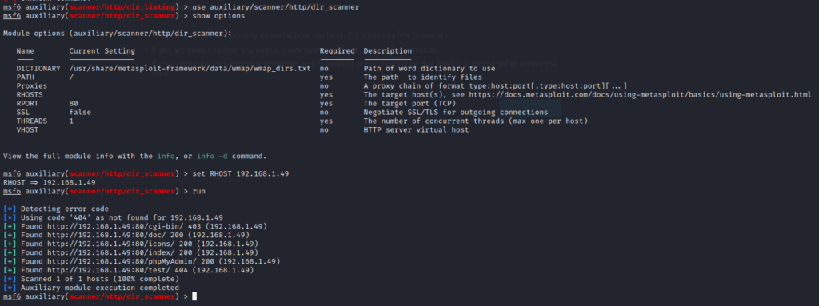The width and height of the screenshot is (819, 306).
Task: Open the docs.metasploit.com link in RHOSTS description
Action: (640, 95)
